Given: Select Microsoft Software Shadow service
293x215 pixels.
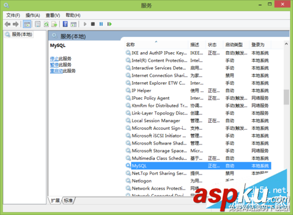Looking at the screenshot, I should (198, 143).
